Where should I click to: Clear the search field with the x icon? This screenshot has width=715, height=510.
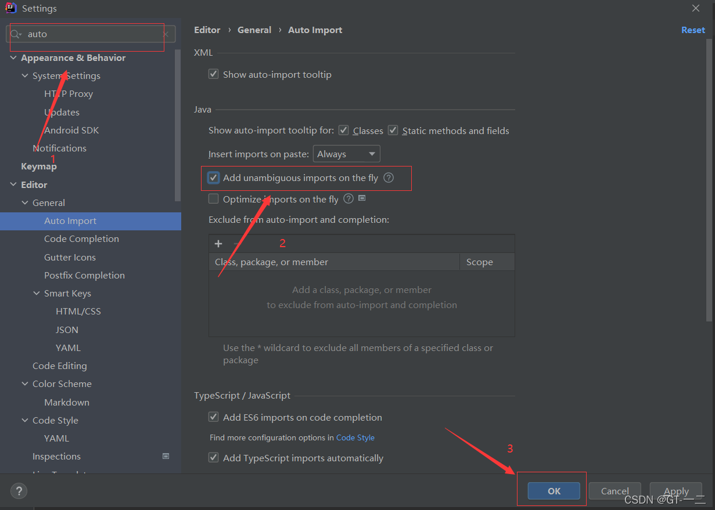166,34
